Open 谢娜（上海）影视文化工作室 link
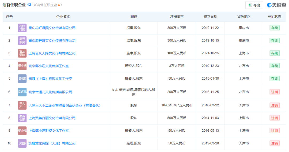The height and width of the screenshot is (152, 289). click(50, 79)
